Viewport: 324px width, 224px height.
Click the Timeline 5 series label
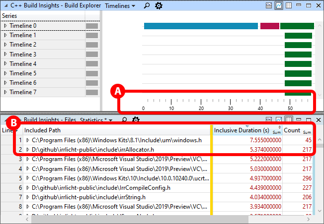click(x=23, y=73)
